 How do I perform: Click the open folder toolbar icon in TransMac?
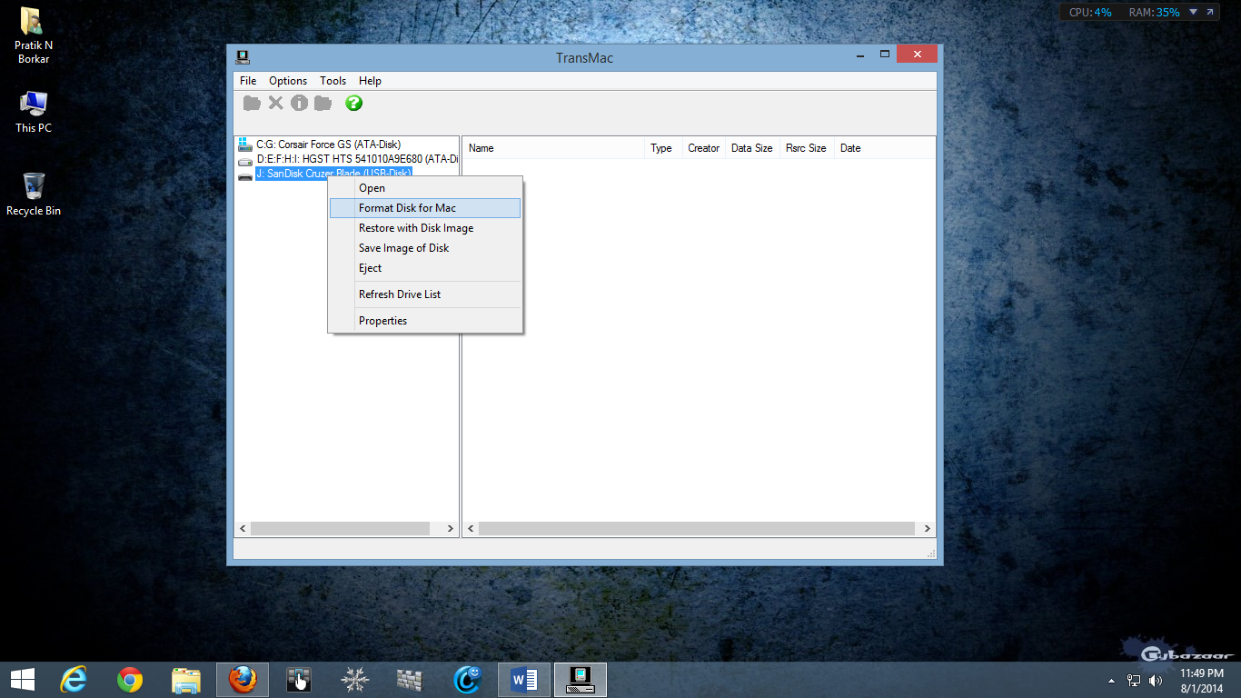point(253,104)
